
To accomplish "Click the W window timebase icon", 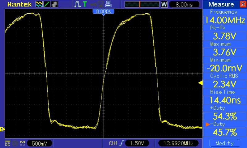I will pos(164,5).
